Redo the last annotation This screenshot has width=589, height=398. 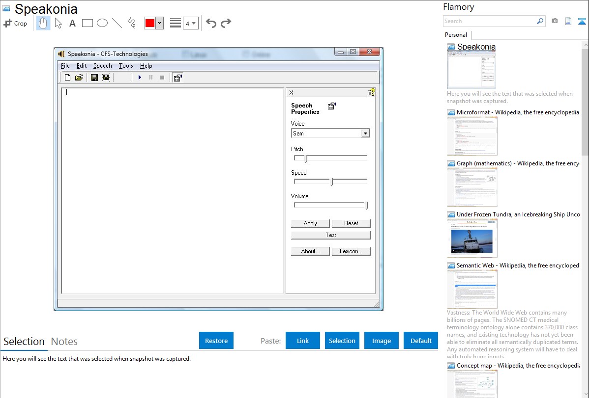coord(226,23)
